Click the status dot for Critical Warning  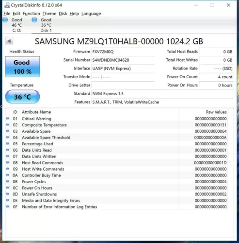[7, 119]
